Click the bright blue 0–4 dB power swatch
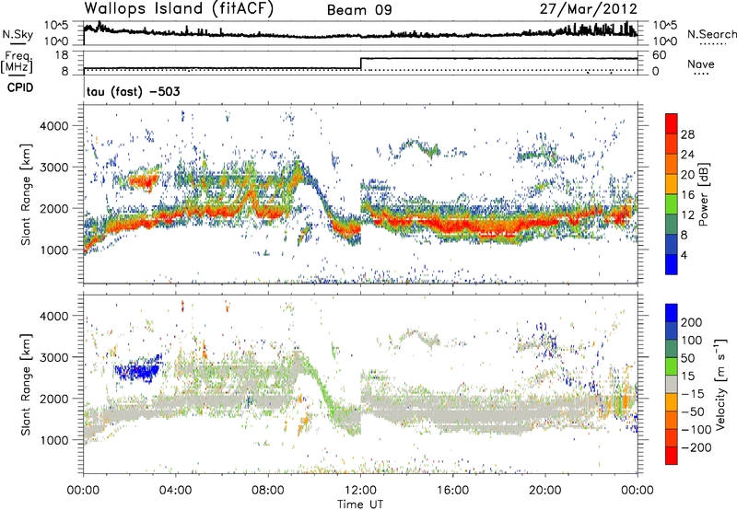This screenshot has width=737, height=510. pyautogui.click(x=672, y=265)
